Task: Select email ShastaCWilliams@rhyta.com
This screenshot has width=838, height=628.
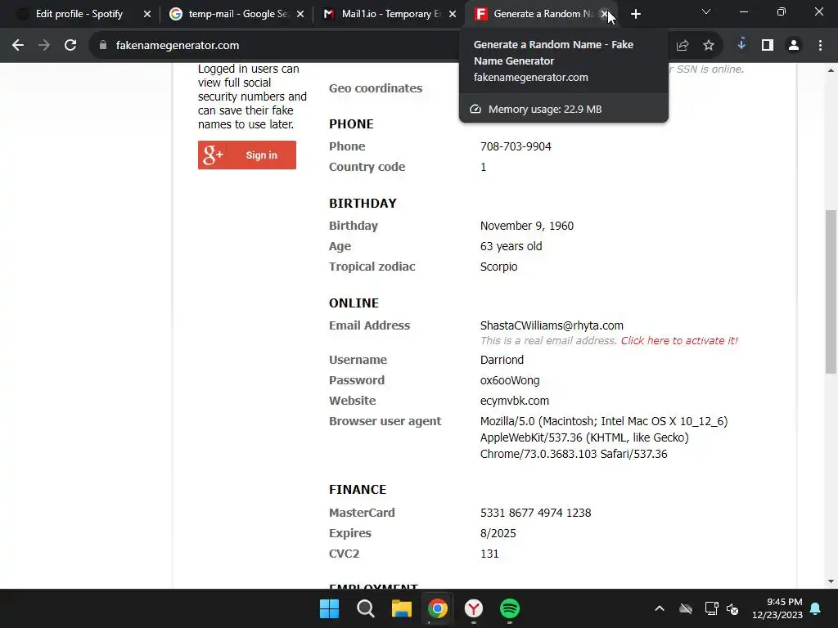Action: pyautogui.click(x=552, y=325)
